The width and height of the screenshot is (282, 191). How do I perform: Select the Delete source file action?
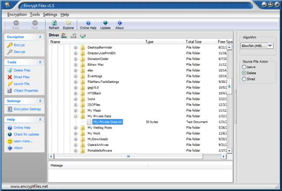(244, 73)
